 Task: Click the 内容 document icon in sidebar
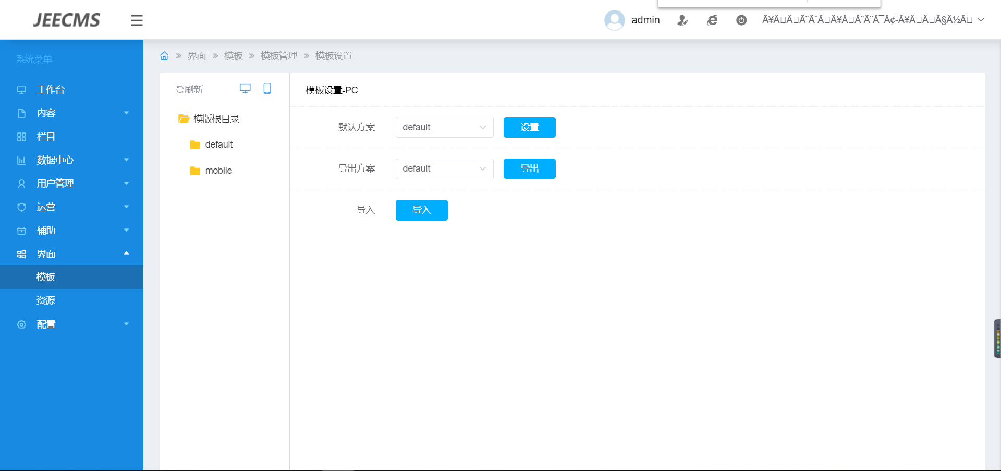click(x=21, y=113)
